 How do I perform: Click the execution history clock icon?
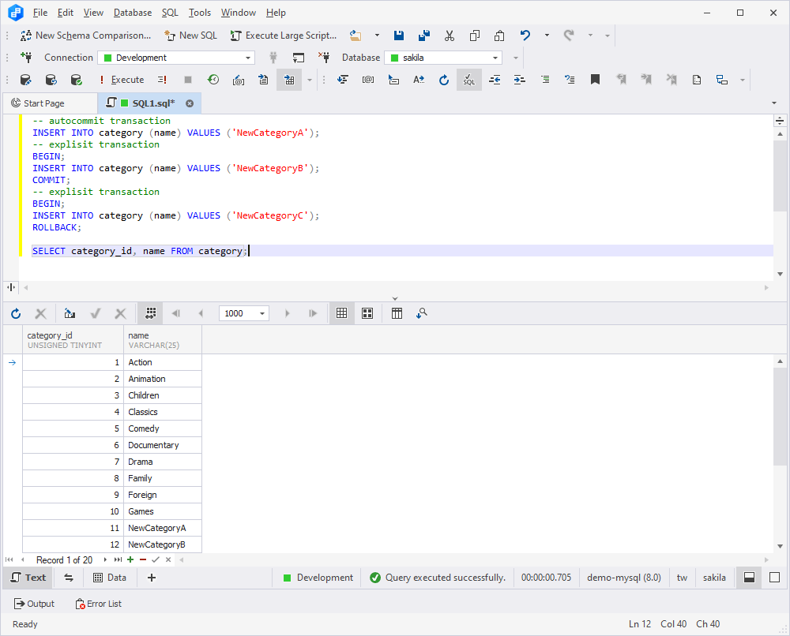point(213,80)
